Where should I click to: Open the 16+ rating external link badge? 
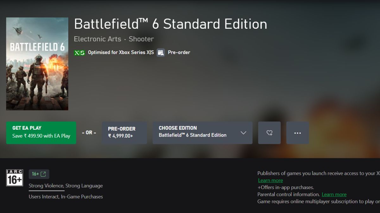pyautogui.click(x=39, y=174)
